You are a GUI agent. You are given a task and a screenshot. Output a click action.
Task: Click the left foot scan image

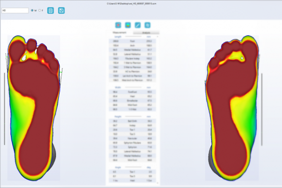click(x=34, y=108)
